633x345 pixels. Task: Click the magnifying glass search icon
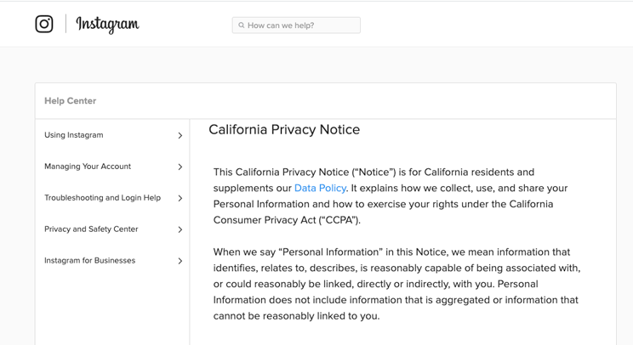tap(241, 25)
